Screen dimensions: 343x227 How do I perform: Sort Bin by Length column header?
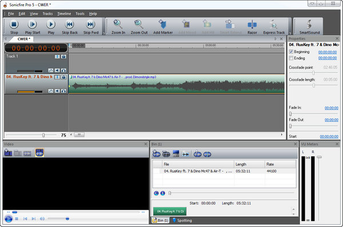249,164
